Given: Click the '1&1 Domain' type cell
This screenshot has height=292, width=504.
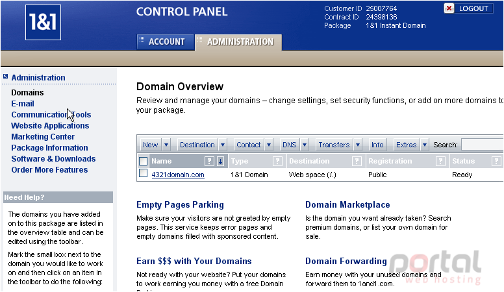Looking at the screenshot, I should [x=249, y=175].
